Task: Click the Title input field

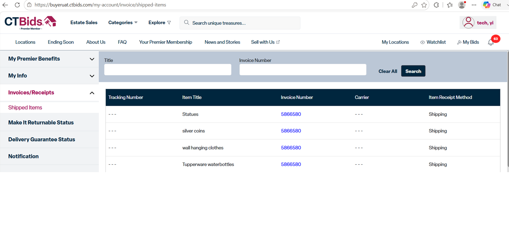Action: point(168,69)
